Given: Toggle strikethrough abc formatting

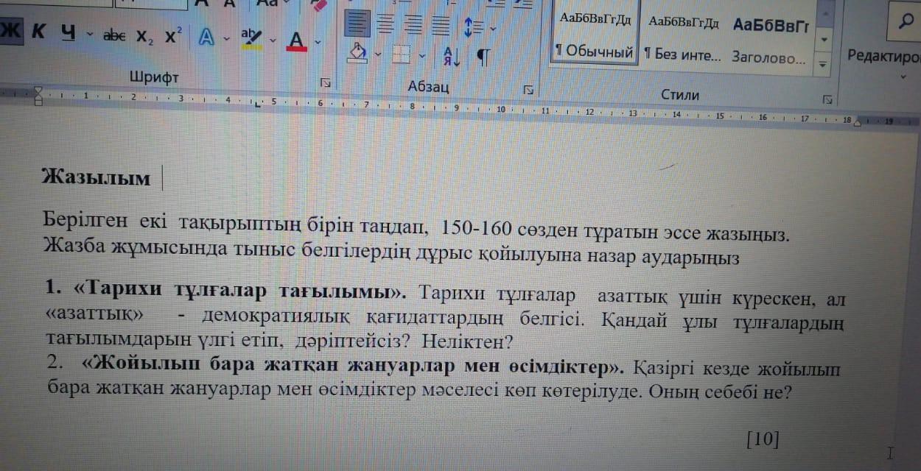Looking at the screenshot, I should tap(115, 35).
